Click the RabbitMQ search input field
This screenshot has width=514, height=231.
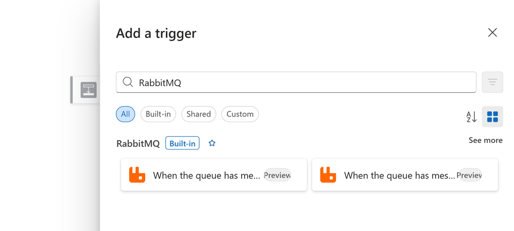(x=304, y=82)
